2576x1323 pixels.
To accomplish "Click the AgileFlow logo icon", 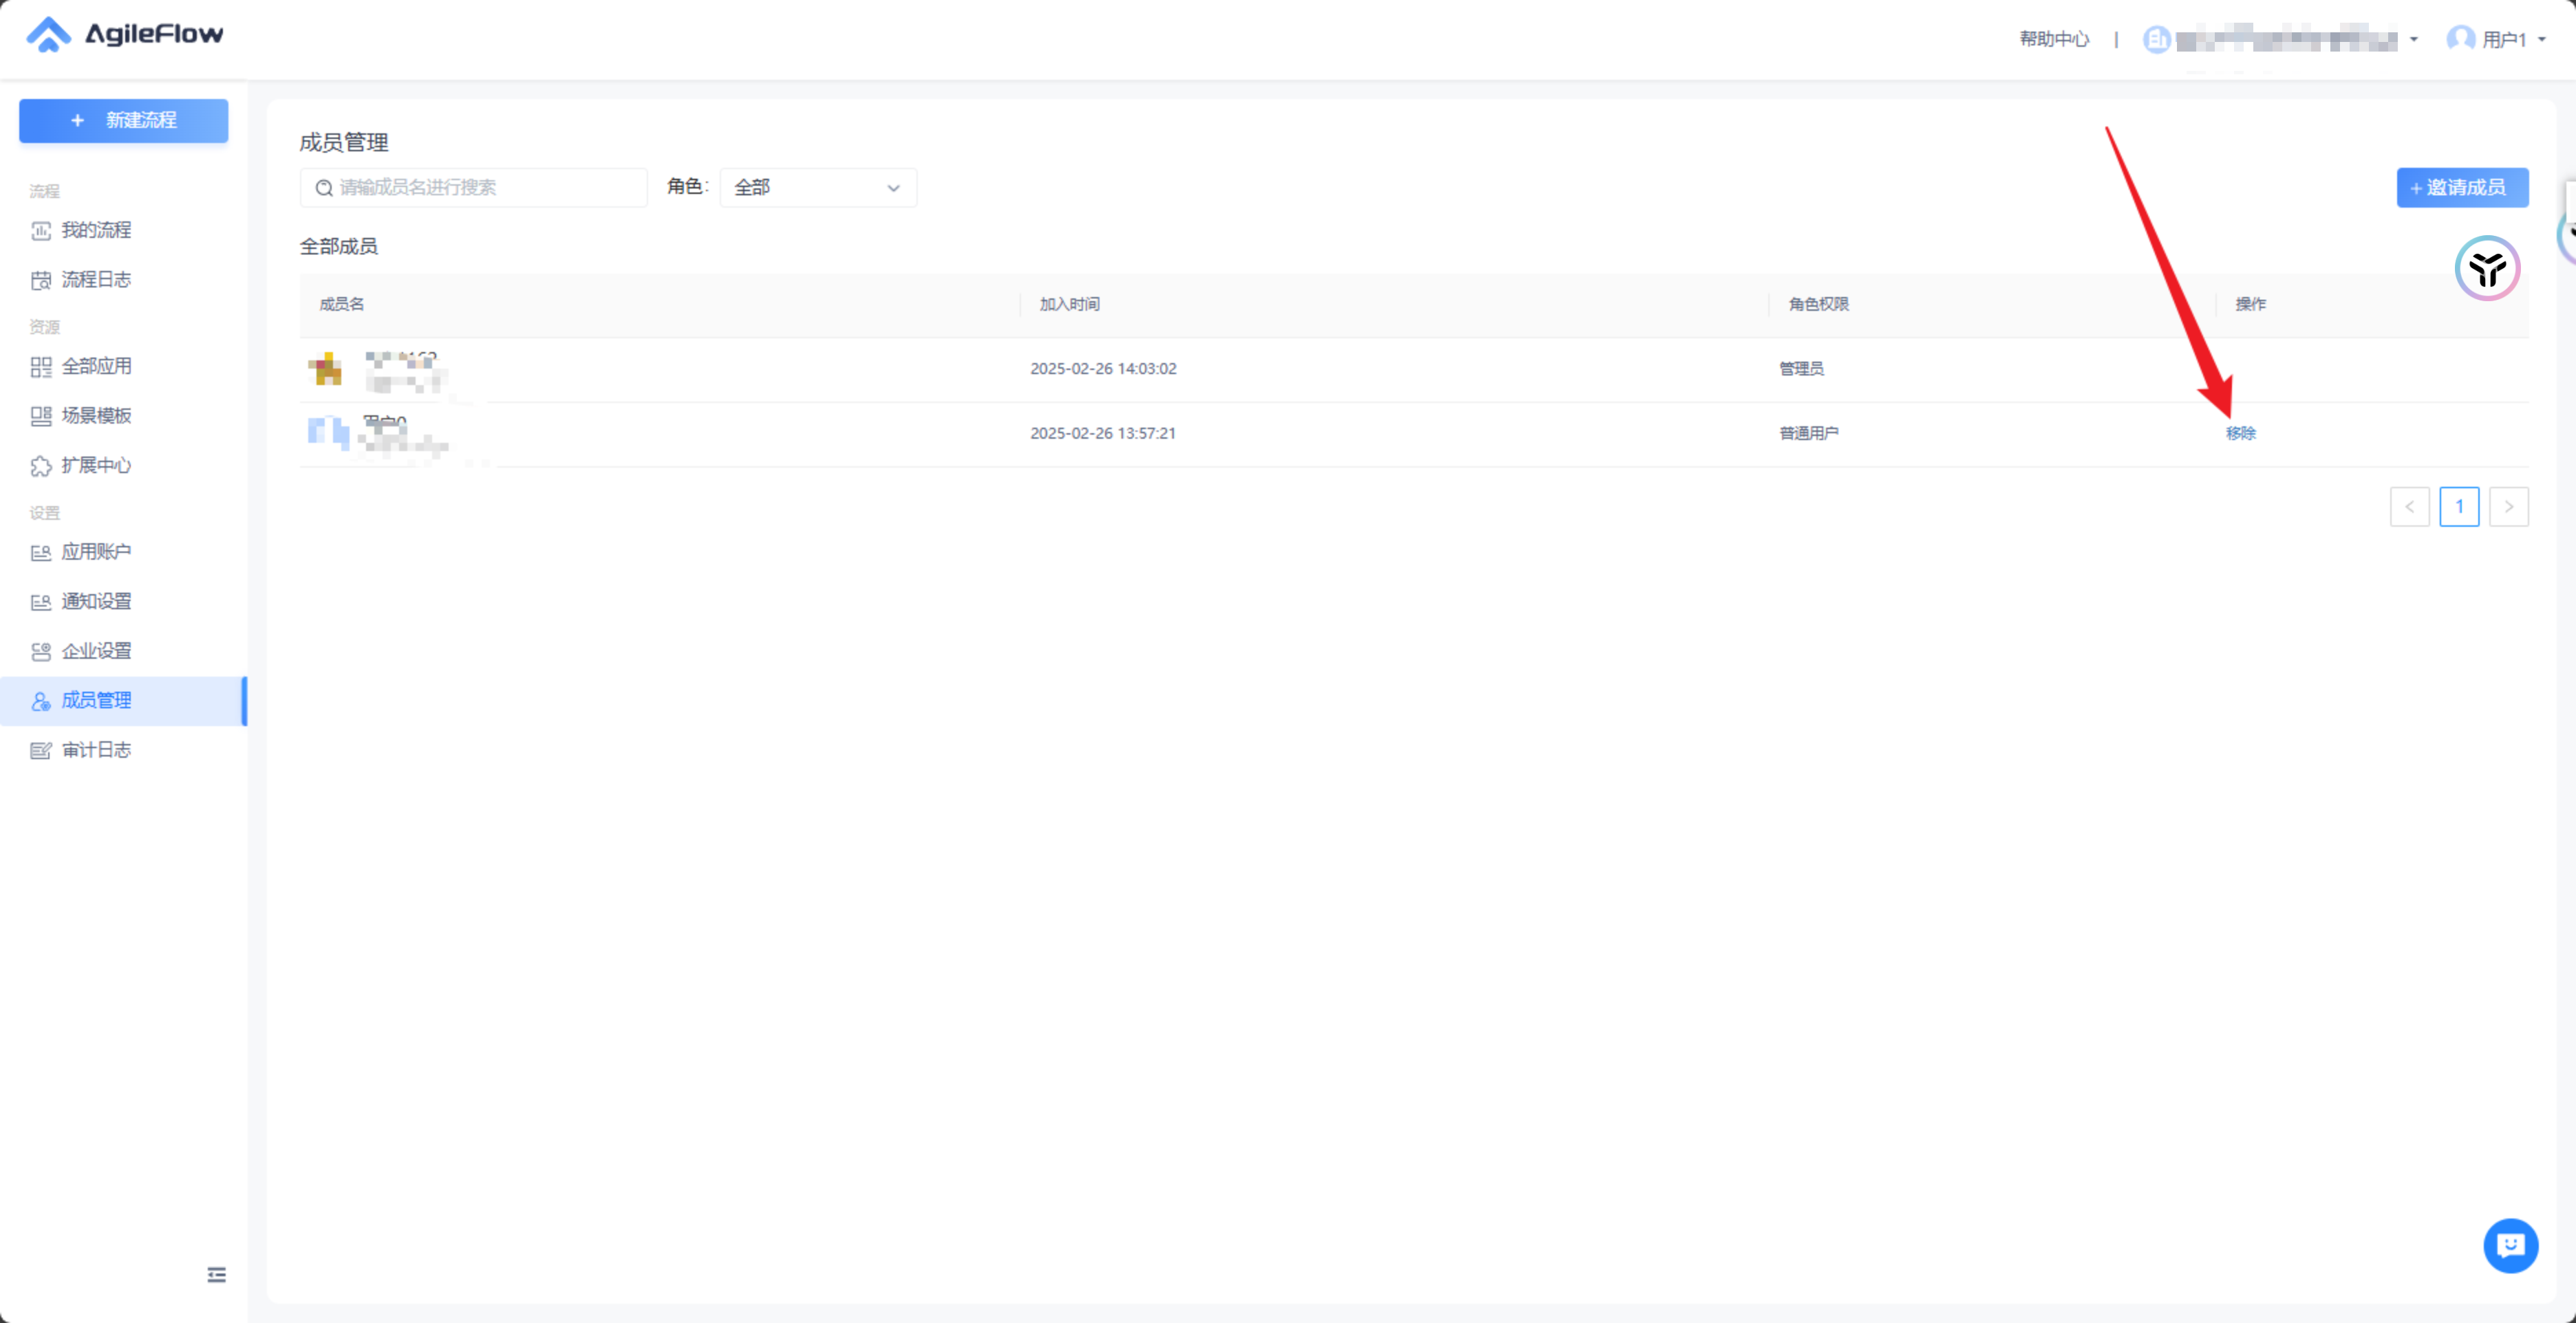I will pyautogui.click(x=48, y=35).
